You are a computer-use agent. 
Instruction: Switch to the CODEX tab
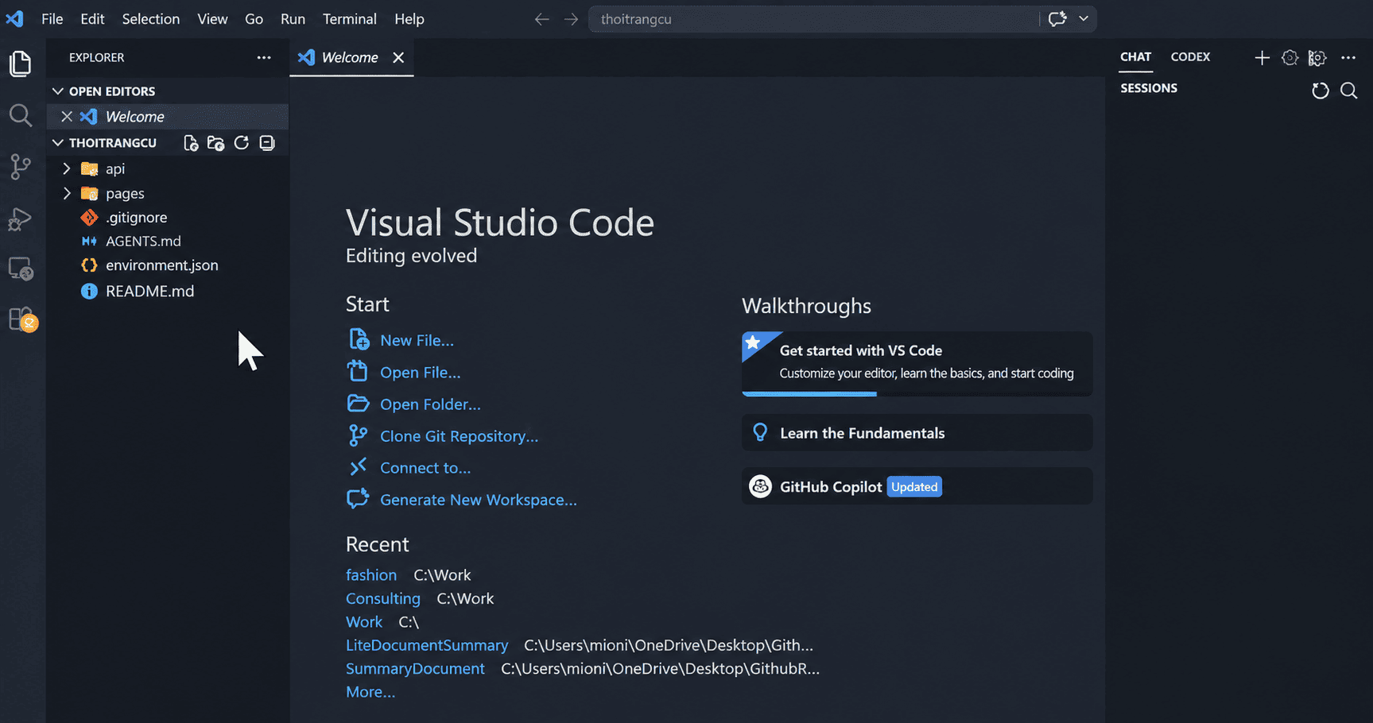[1190, 57]
